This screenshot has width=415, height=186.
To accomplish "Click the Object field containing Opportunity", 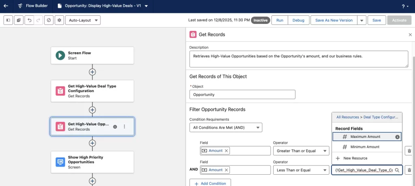I will 242,94.
